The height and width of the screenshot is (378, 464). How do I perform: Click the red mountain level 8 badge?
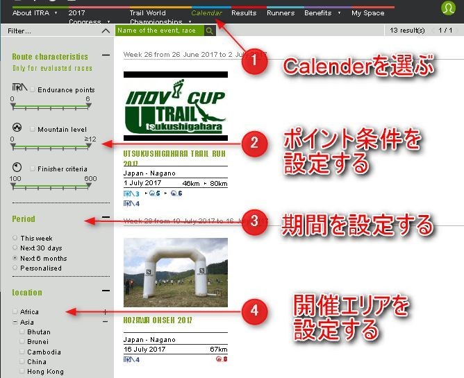click(222, 359)
